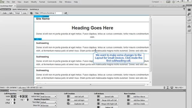Click the Merge With Right Cell button
Screen dimensions: 192x108
[109, 104]
